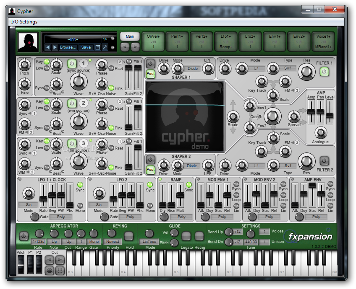
Task: Open Filter 1 L4 mode dropdown
Action: (257, 68)
